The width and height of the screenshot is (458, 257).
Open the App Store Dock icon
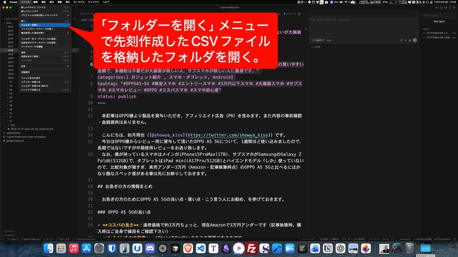[86, 248]
